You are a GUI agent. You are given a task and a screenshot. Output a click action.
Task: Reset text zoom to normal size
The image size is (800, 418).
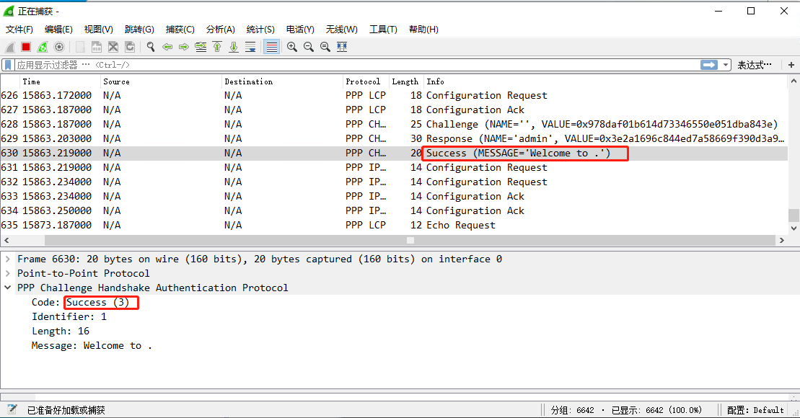325,47
